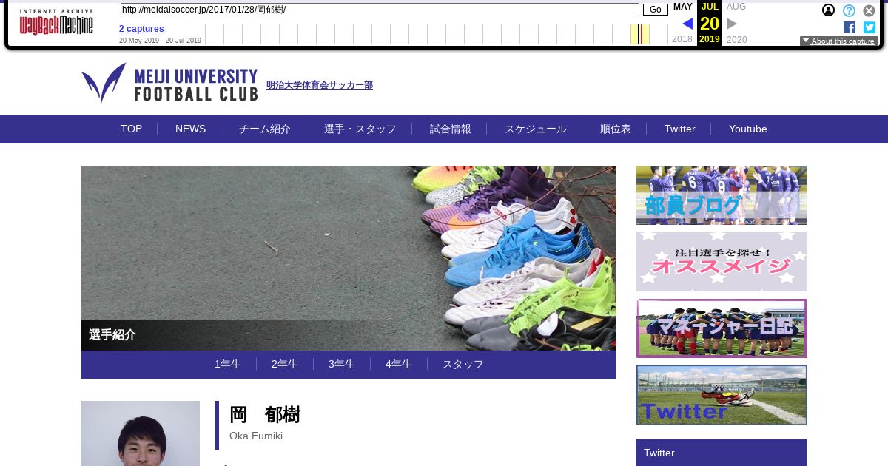Open the 明治大学体育会サッカー部 link
Viewport: 888px width, 466px height.
[x=320, y=85]
